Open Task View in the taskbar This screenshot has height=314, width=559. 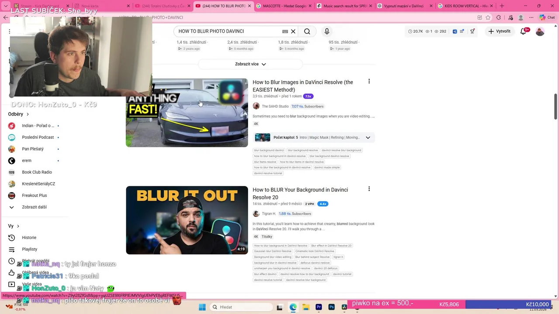[280, 307]
